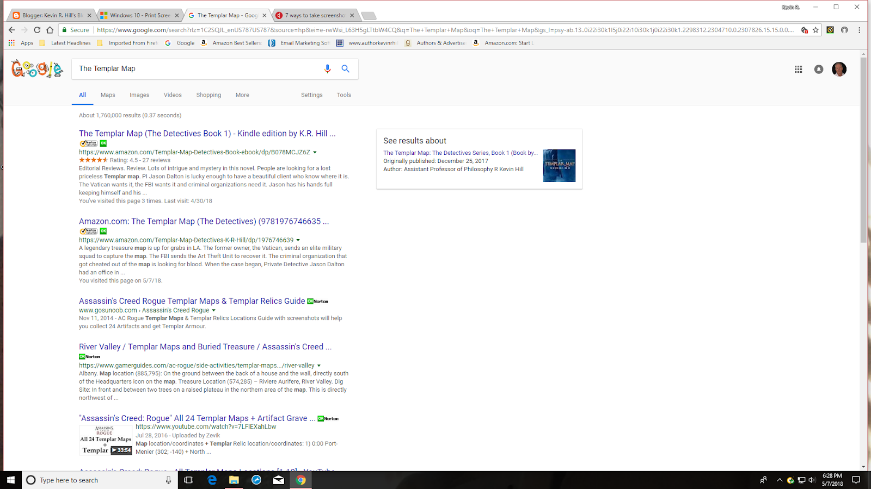Image resolution: width=871 pixels, height=489 pixels.
Task: Open the Chrome three-dot menu
Action: [x=860, y=30]
